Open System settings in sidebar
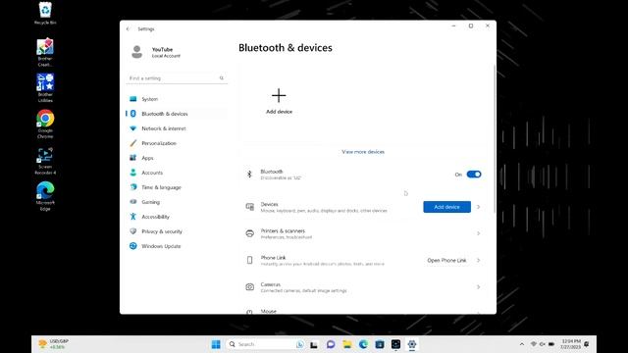The image size is (628, 353). pos(177,99)
